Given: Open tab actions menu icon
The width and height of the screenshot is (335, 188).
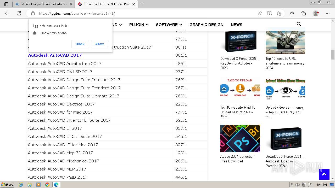Looking at the screenshot, I should point(6,4).
